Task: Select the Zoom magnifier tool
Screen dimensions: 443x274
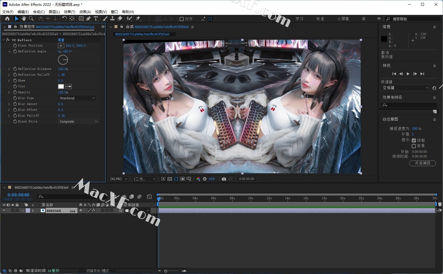Action: click(31, 19)
